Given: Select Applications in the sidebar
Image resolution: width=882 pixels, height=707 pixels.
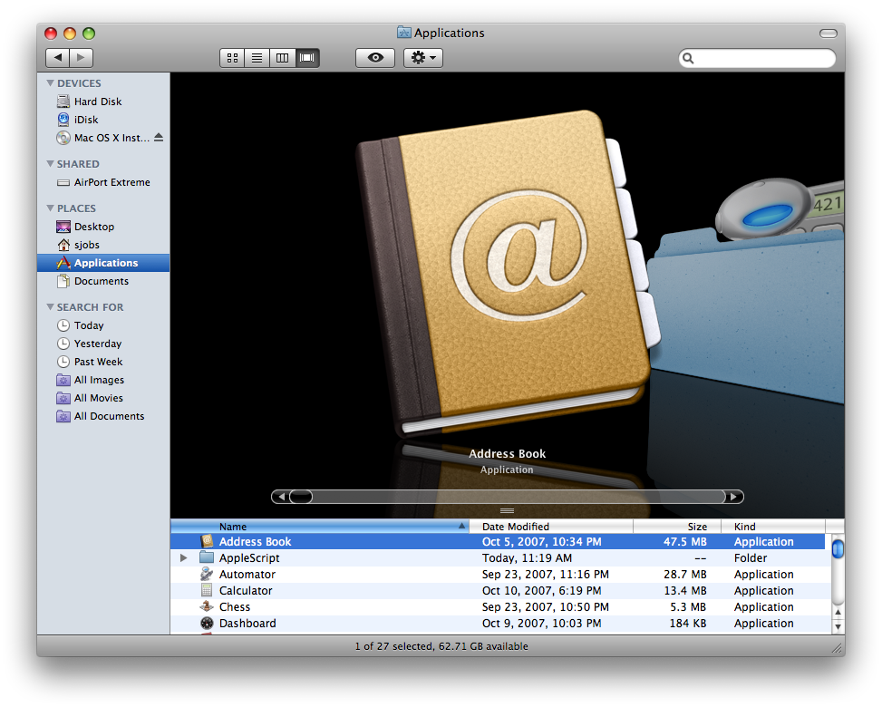Looking at the screenshot, I should tap(103, 263).
